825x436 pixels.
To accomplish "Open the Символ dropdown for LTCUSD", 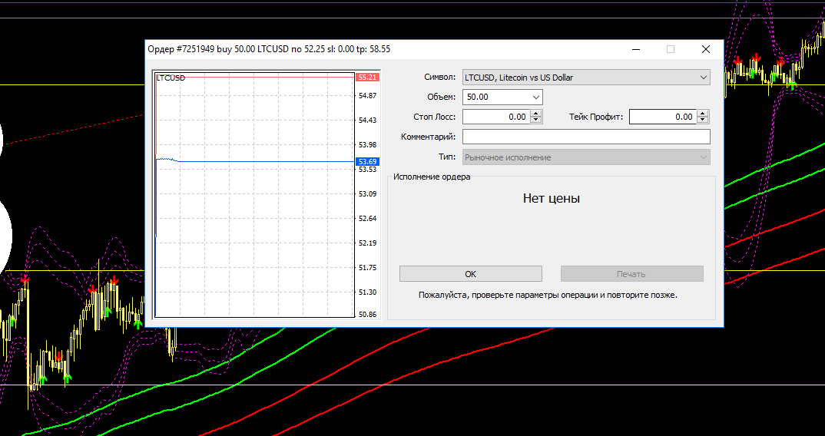I will [586, 78].
